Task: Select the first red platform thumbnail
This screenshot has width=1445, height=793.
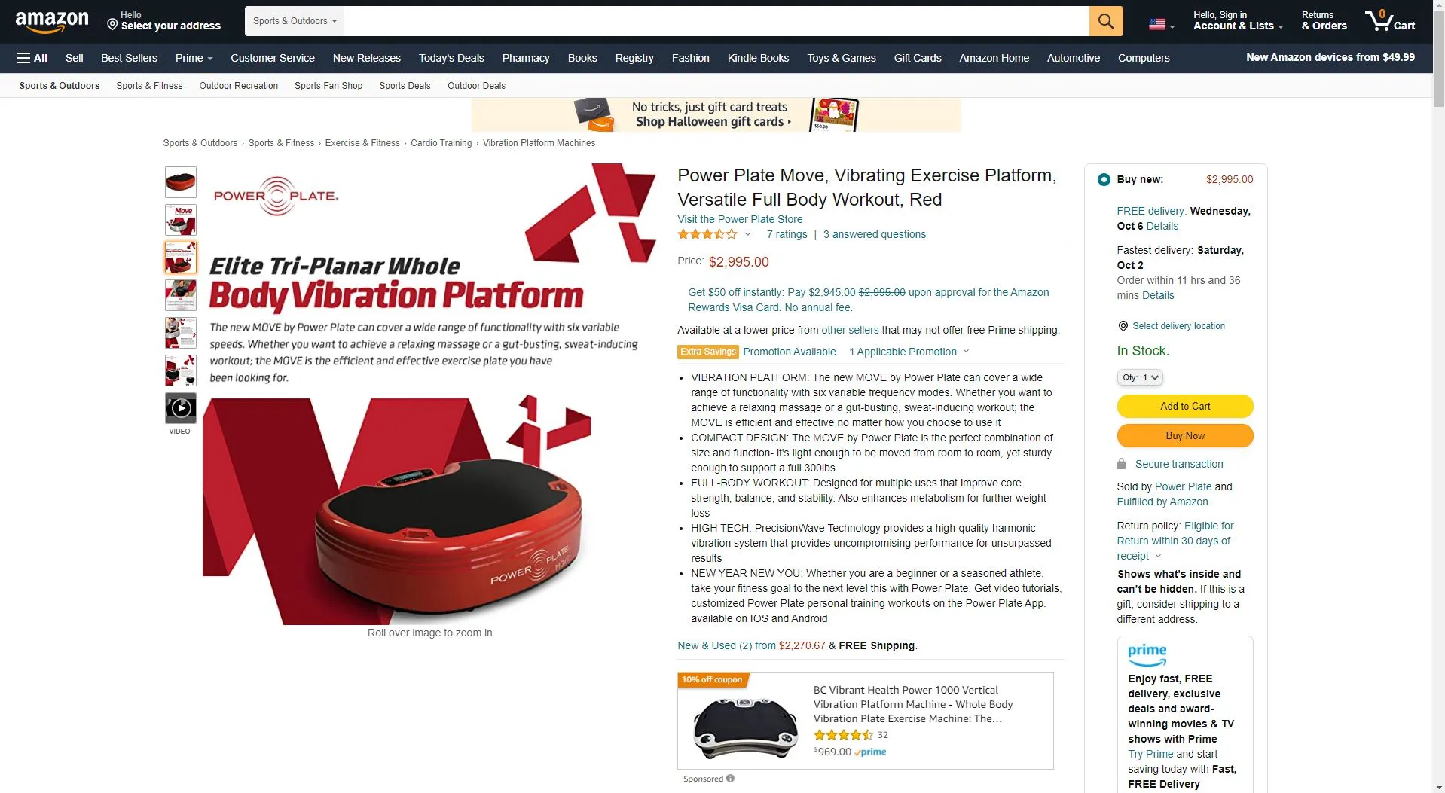Action: 181,182
